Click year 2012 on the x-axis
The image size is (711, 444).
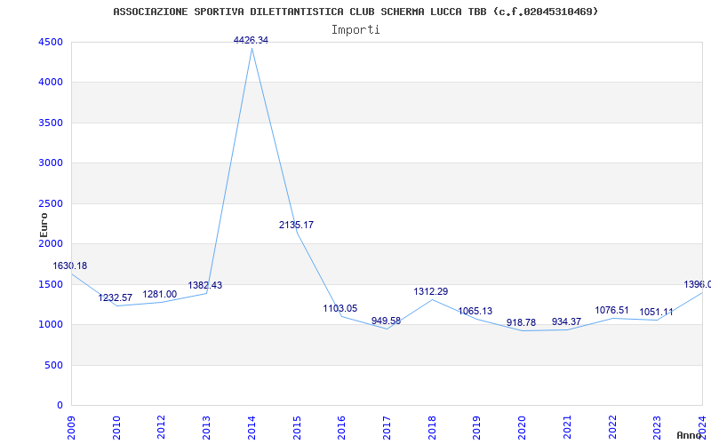[162, 427]
